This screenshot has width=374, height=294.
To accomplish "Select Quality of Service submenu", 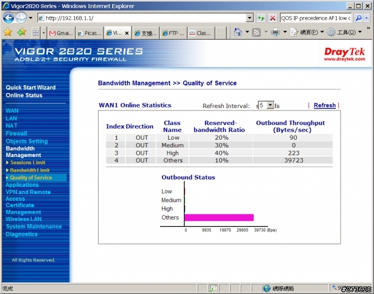I will point(31,178).
